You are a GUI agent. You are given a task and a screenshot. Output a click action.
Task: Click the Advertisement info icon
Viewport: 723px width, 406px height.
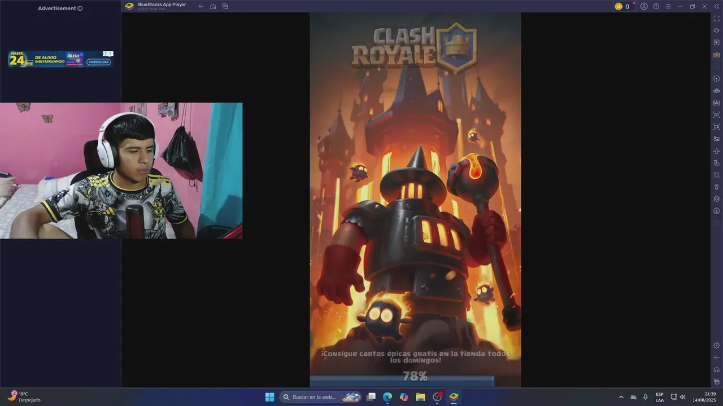coord(80,8)
